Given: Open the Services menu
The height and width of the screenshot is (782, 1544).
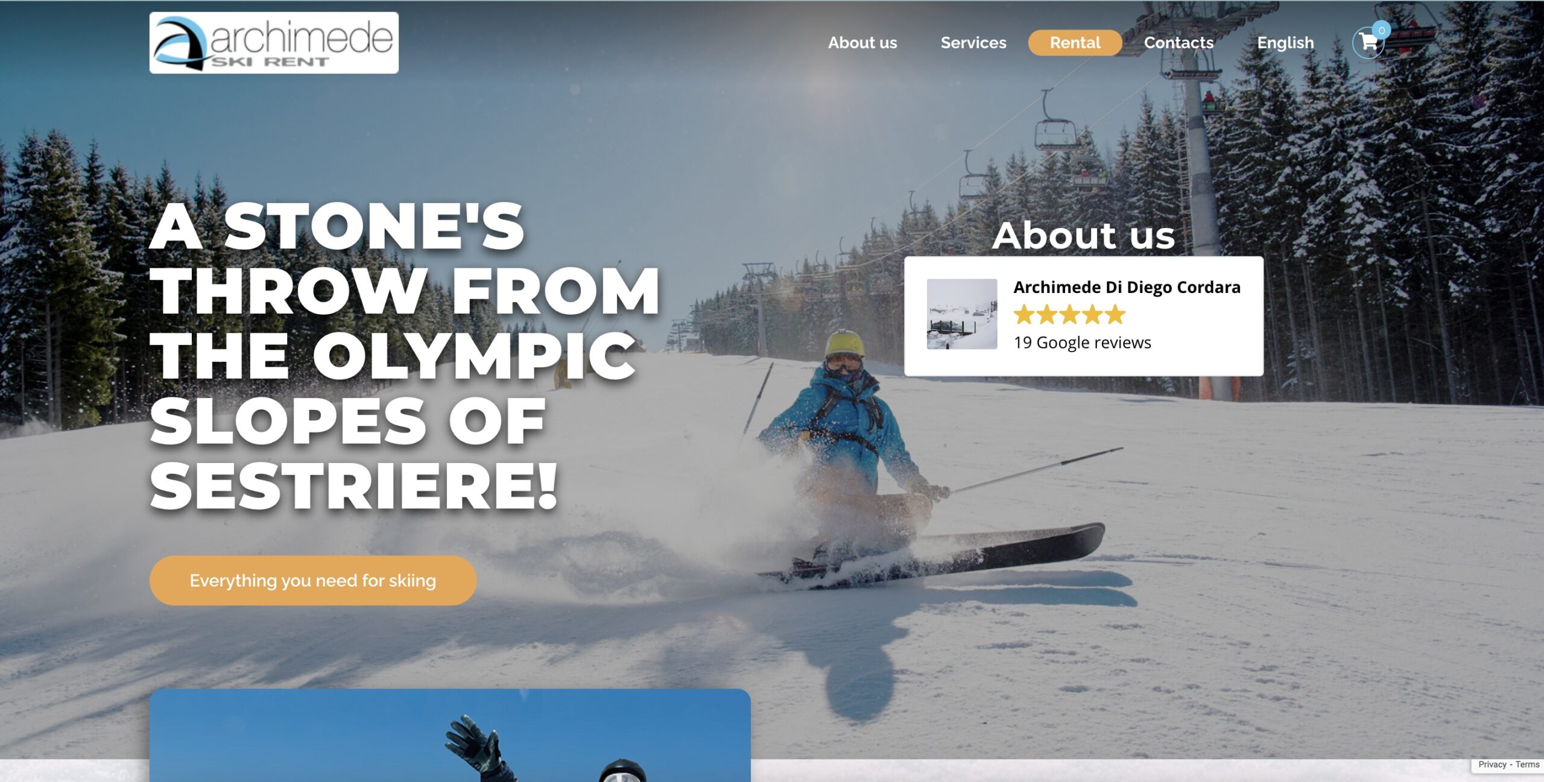Looking at the screenshot, I should 973,43.
